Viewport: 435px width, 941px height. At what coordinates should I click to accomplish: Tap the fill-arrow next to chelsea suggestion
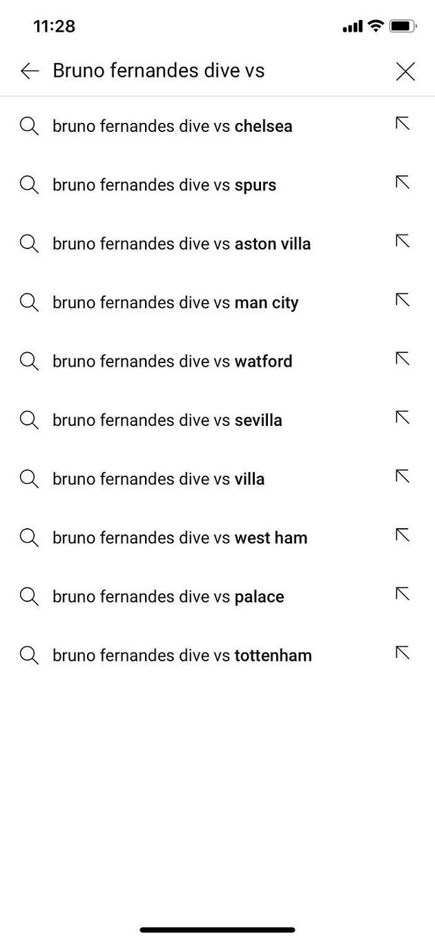[x=403, y=123]
